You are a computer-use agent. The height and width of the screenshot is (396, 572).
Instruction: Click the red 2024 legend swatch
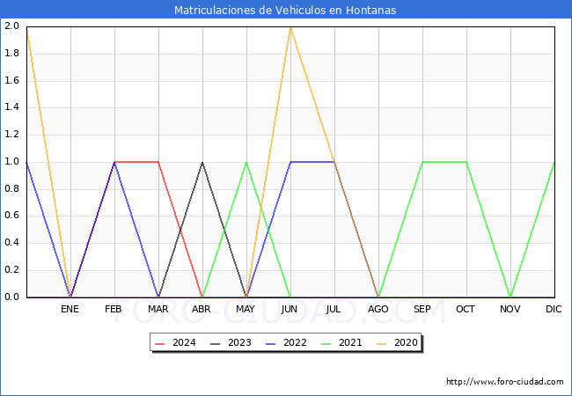click(160, 343)
